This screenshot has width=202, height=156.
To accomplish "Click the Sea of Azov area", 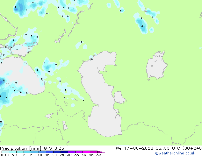I will [x=21, y=50].
